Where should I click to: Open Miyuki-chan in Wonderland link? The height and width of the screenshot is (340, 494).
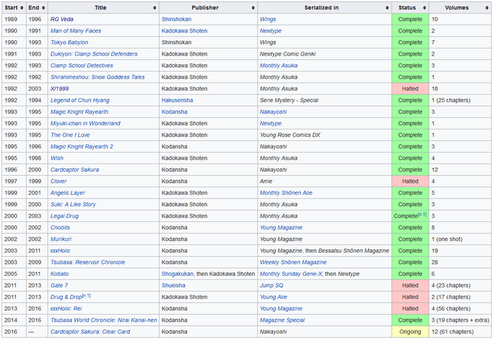click(x=85, y=123)
